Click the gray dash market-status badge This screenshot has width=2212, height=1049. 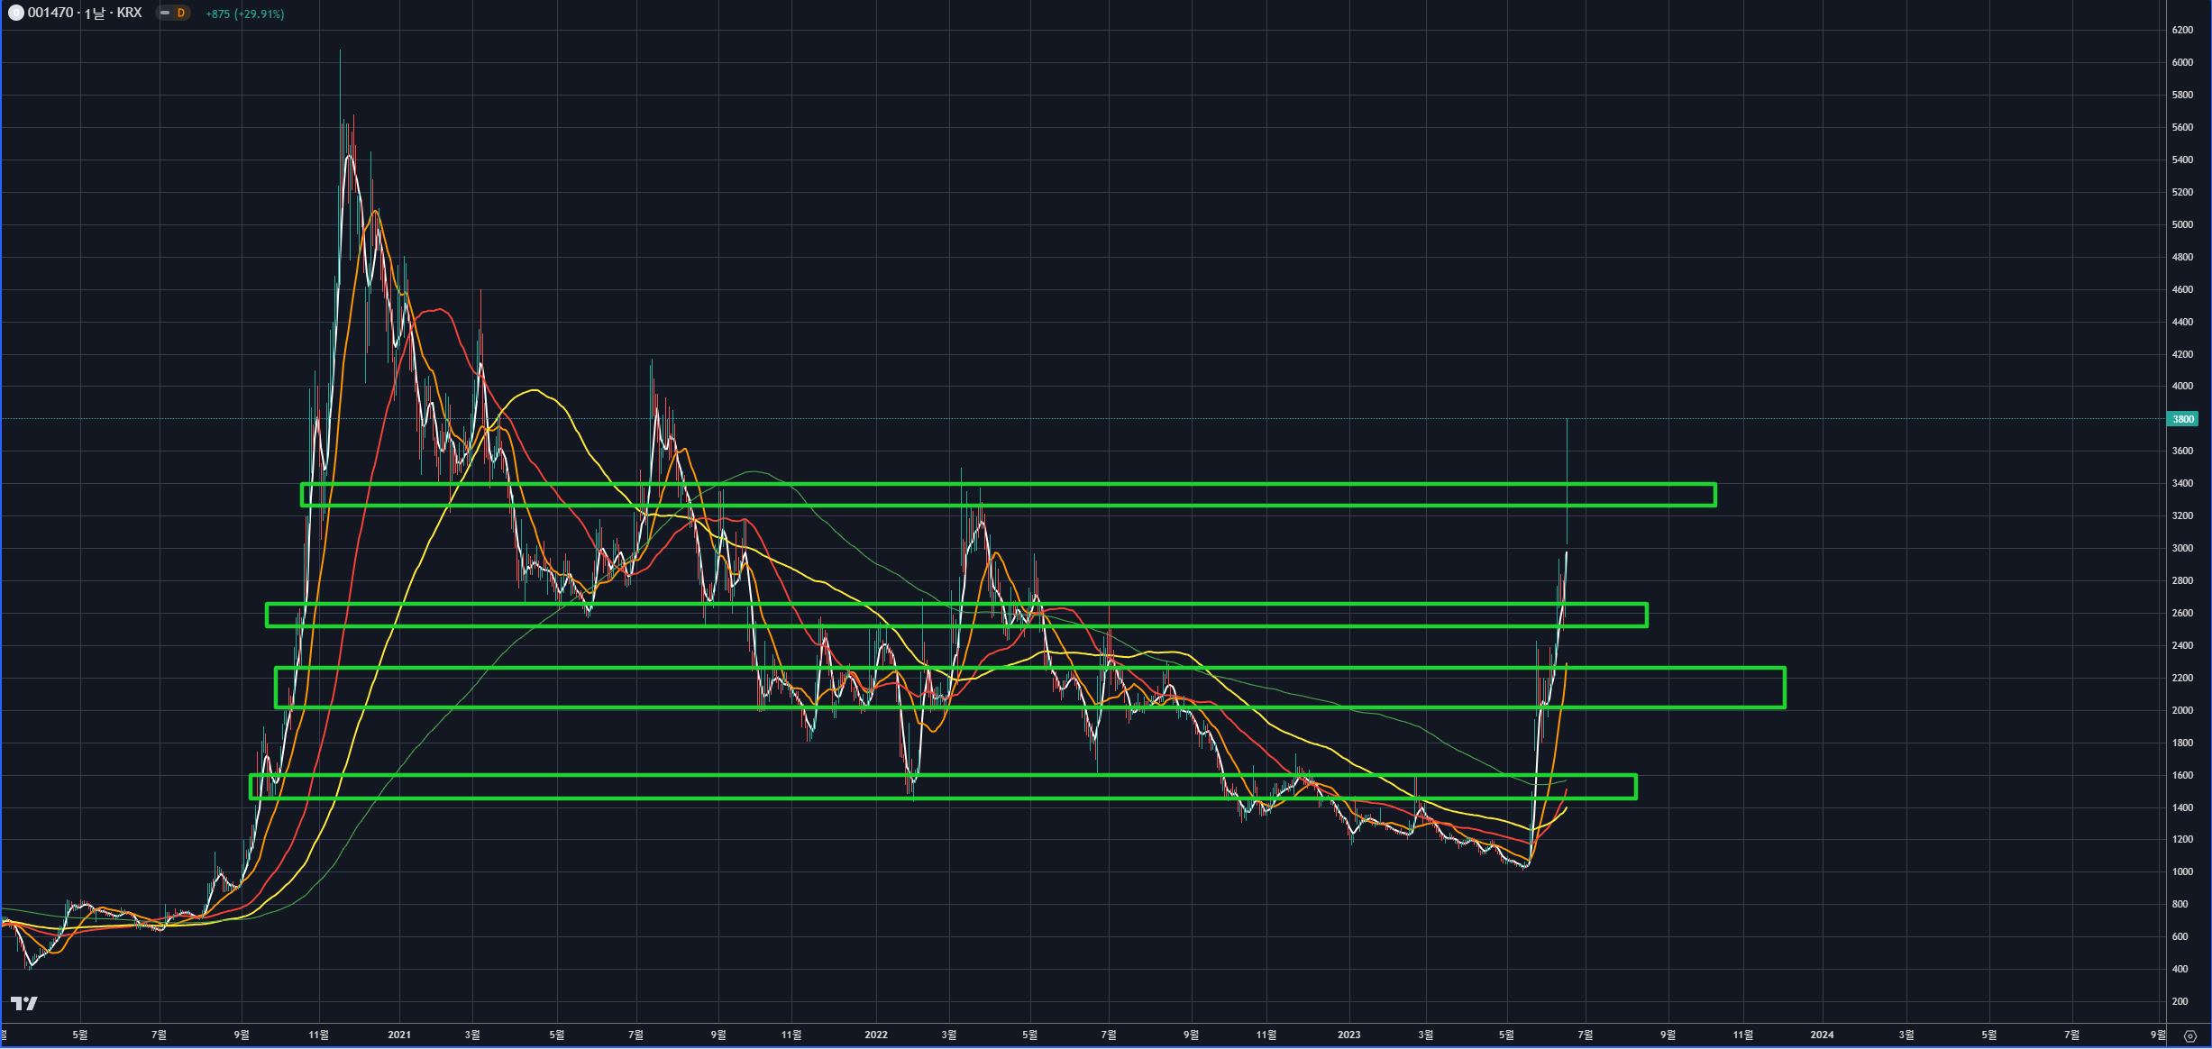(165, 14)
